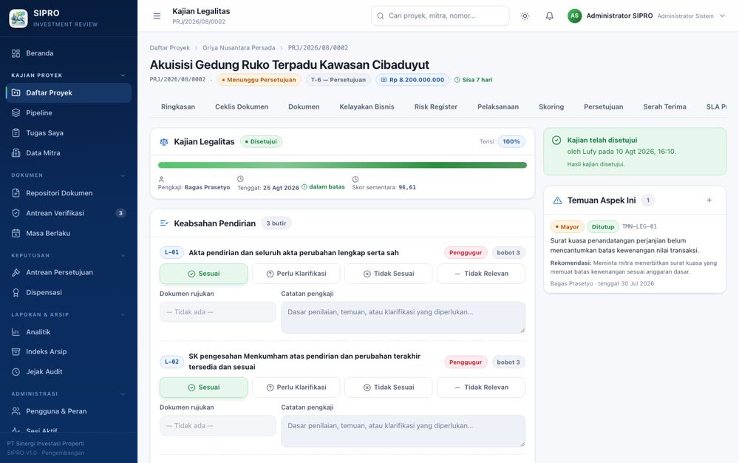Open the Administrator SIPRO user dropdown
The width and height of the screenshot is (739, 463).
click(x=646, y=16)
